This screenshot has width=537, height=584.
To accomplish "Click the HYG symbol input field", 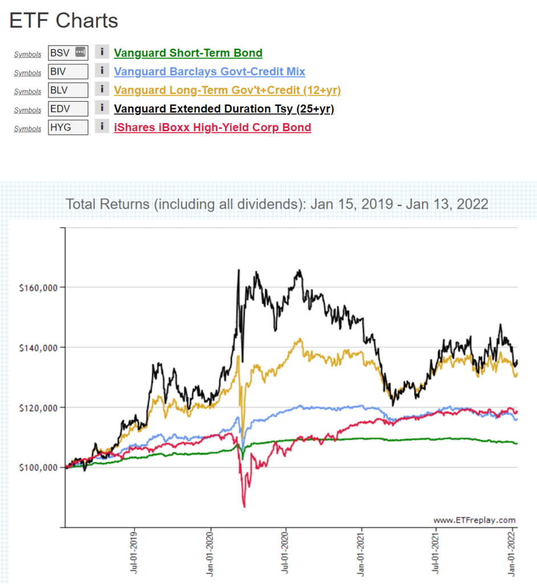I will point(68,127).
